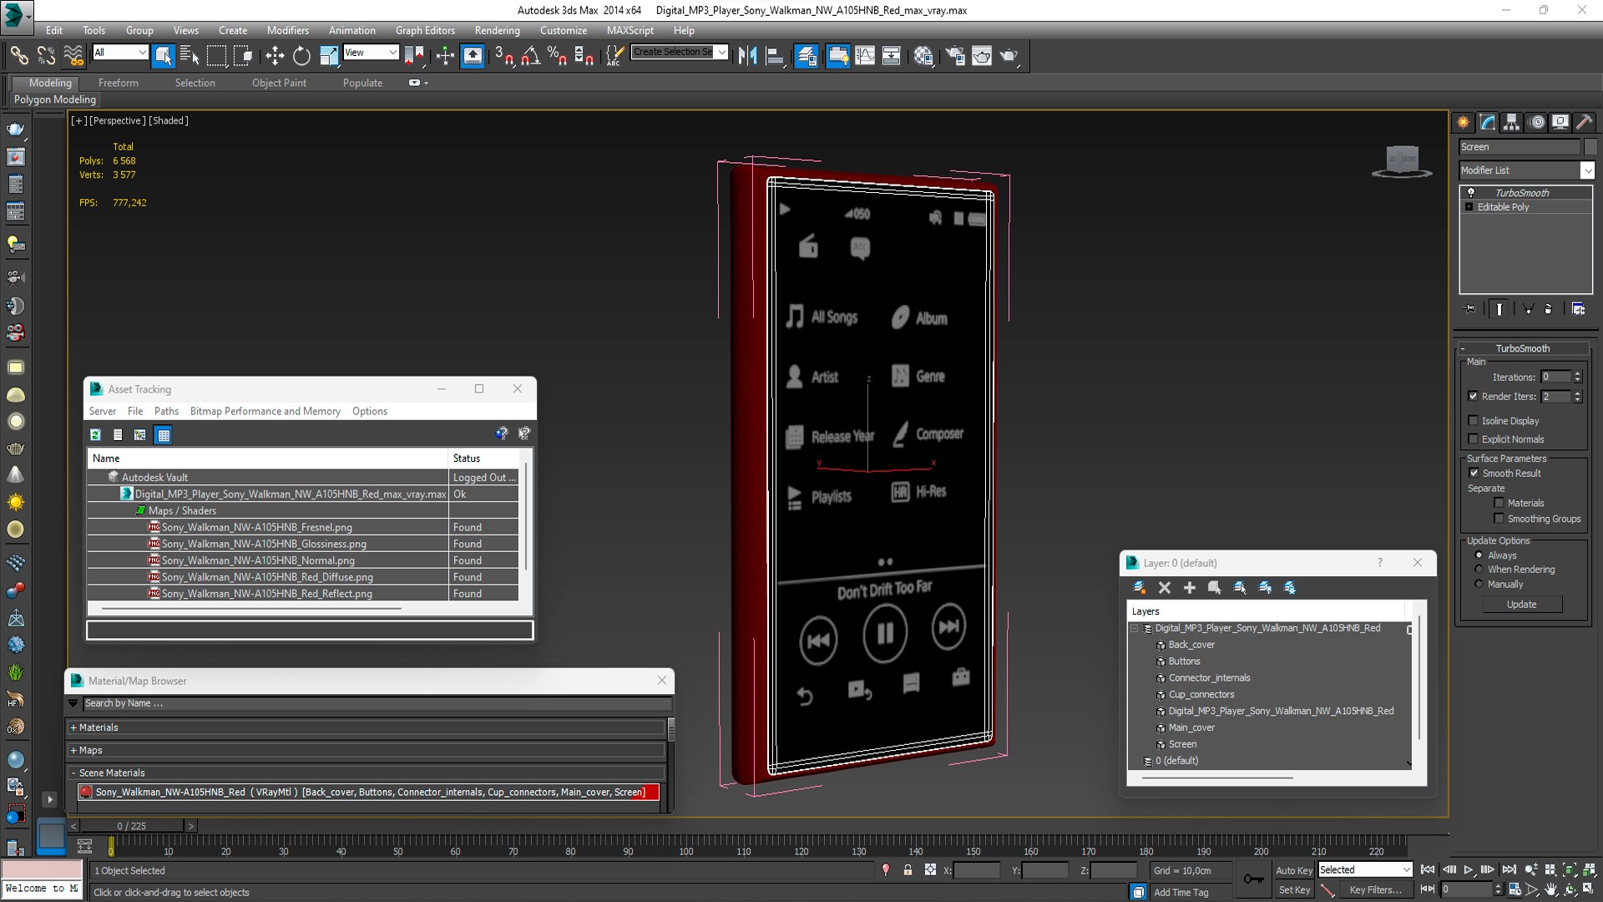Select the Main_cover layer item
Image resolution: width=1603 pixels, height=902 pixels.
coord(1191,727)
